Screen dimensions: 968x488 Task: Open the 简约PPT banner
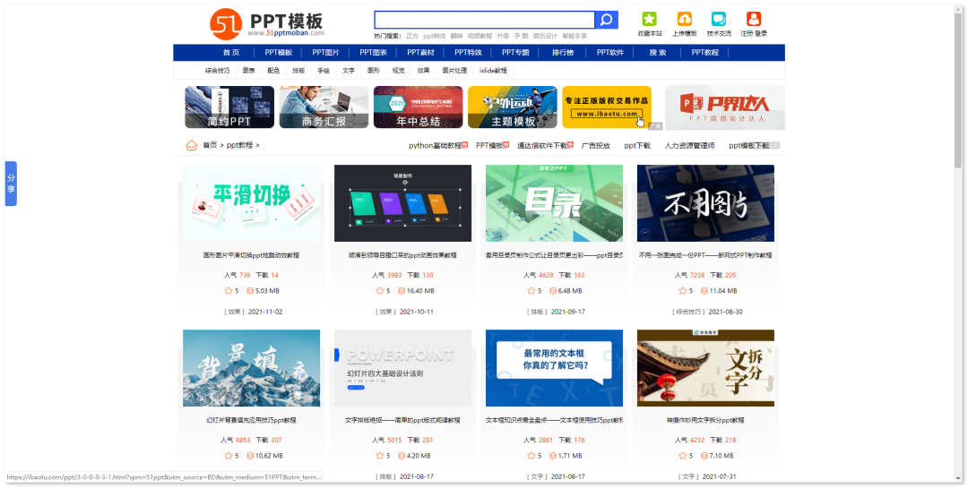pyautogui.click(x=229, y=107)
